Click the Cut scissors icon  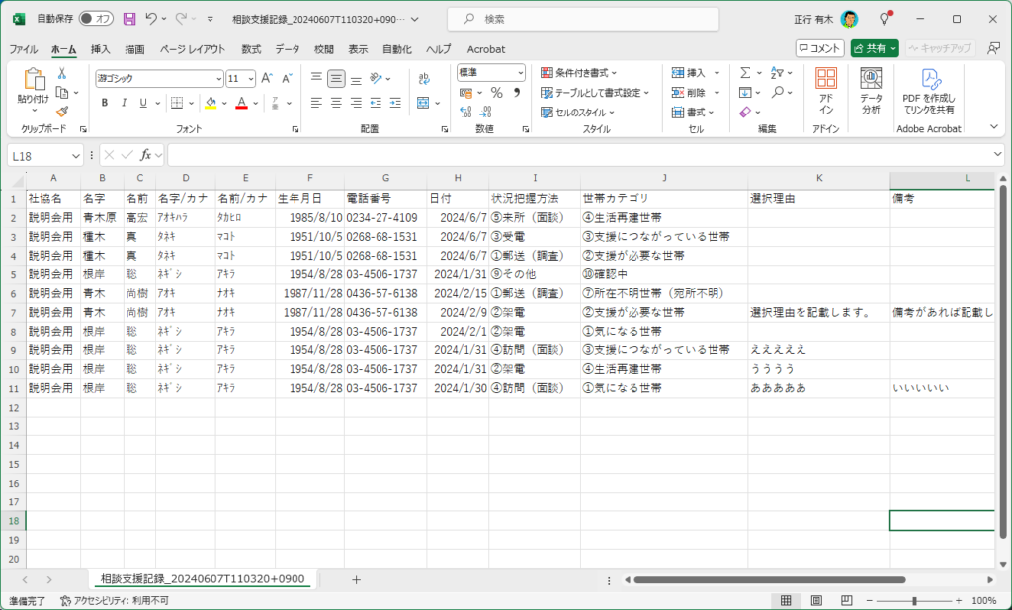62,73
